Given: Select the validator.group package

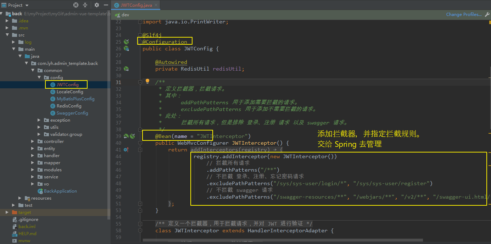Looking at the screenshot, I should [66, 134].
